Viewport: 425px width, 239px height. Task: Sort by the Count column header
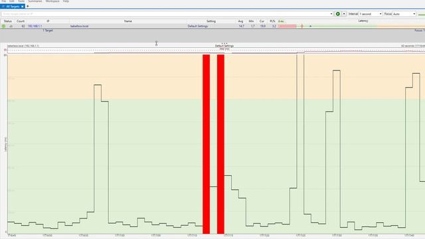pyautogui.click(x=21, y=21)
